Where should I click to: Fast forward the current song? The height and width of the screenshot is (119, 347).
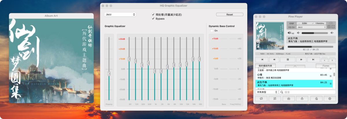point(301,59)
